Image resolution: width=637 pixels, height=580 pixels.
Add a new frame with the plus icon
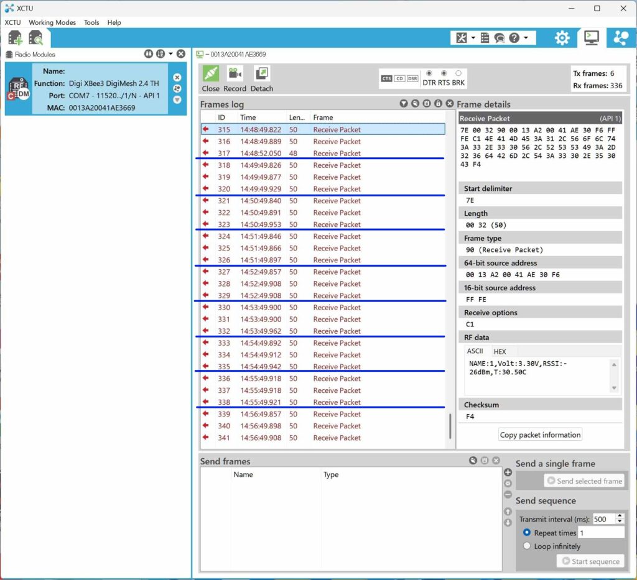click(508, 472)
